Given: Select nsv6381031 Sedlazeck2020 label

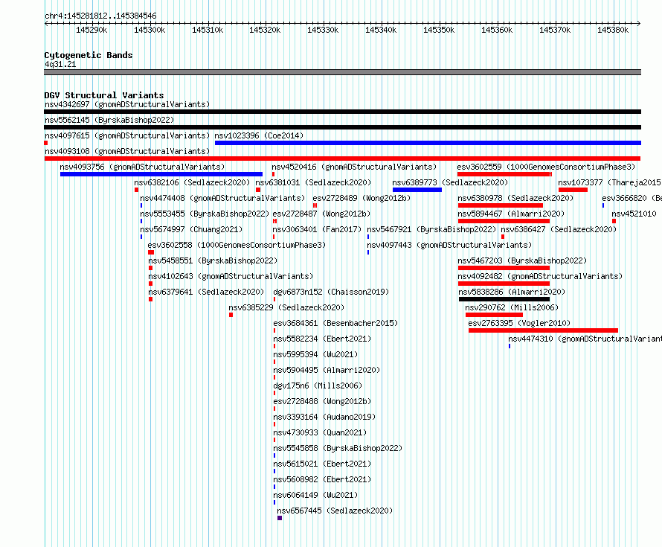Looking at the screenshot, I should pyautogui.click(x=313, y=182).
